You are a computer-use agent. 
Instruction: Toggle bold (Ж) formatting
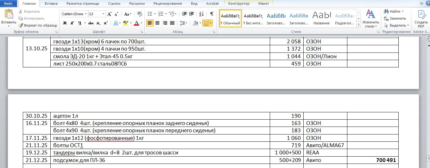point(65,23)
